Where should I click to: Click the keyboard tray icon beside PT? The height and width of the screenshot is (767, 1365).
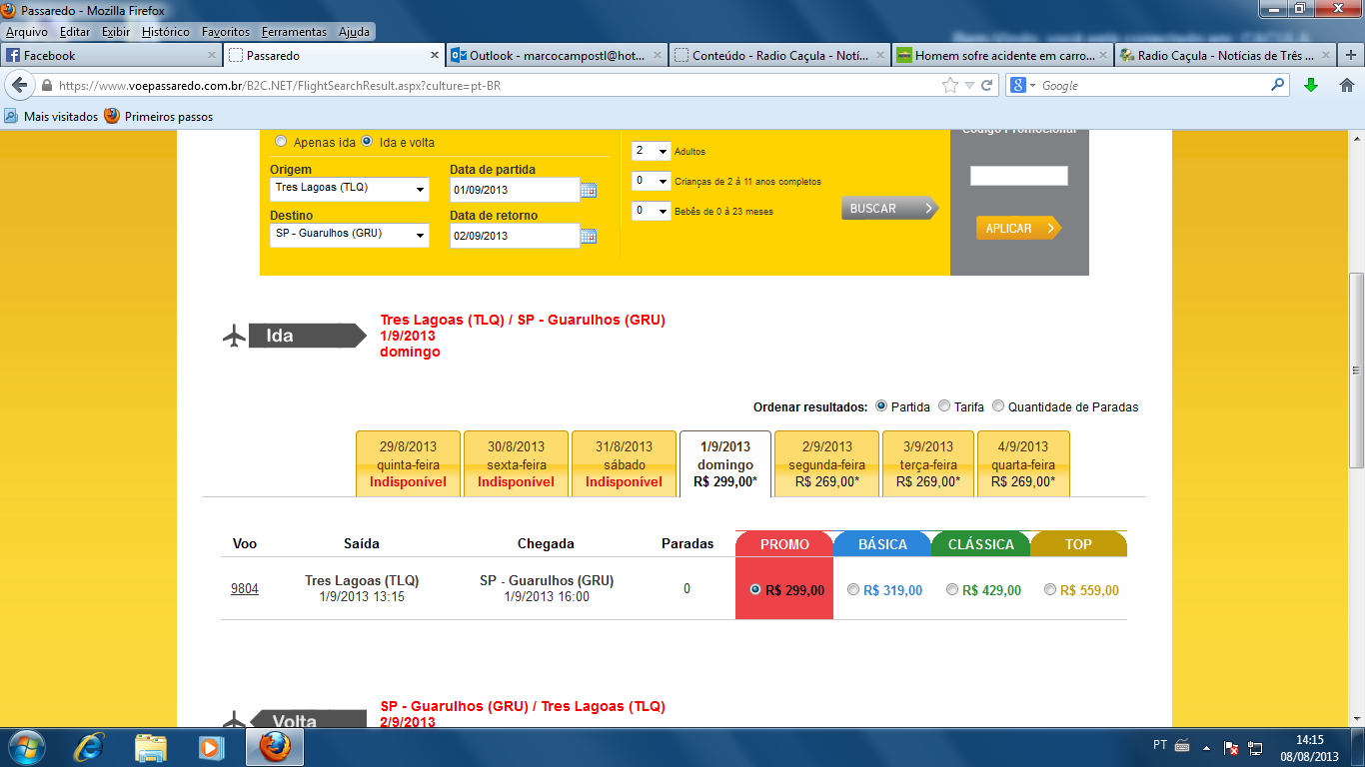(1182, 746)
